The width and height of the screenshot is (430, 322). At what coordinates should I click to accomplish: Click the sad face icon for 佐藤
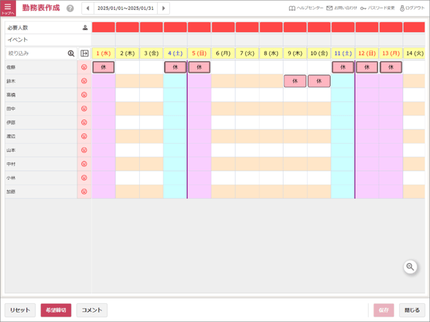(84, 67)
